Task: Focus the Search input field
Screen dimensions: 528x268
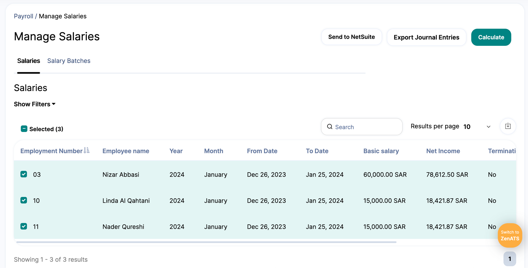Action: point(362,127)
